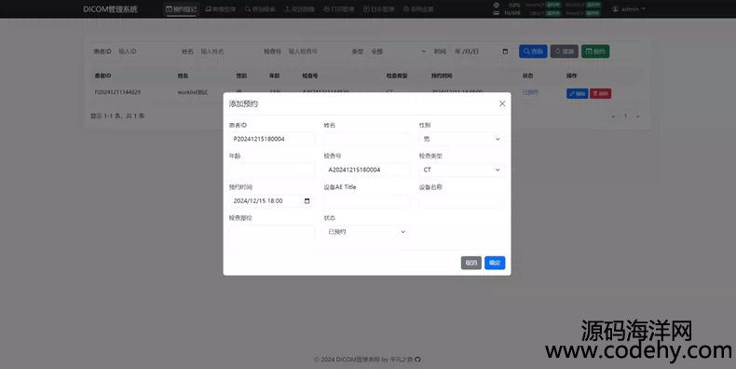Click the red delete button in worklist row
The width and height of the screenshot is (736, 369).
click(x=600, y=93)
